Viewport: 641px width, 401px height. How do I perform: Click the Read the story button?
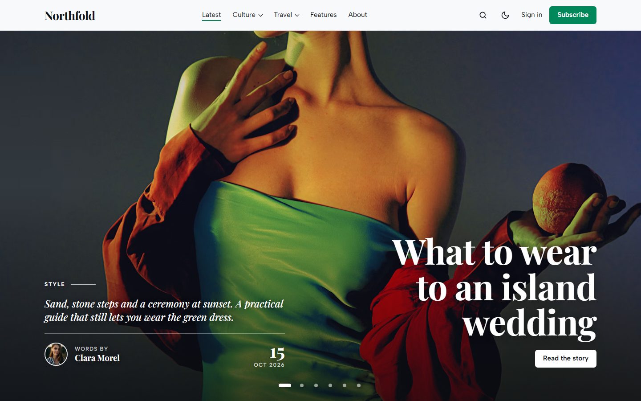tap(566, 359)
